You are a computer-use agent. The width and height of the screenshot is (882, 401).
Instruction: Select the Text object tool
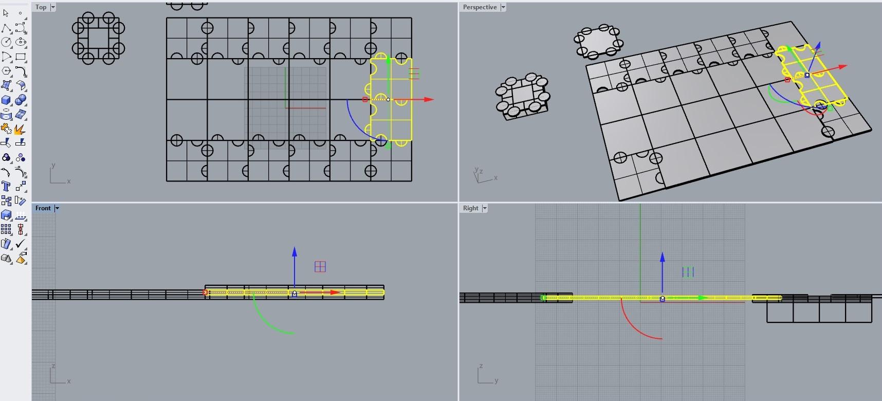tap(6, 186)
